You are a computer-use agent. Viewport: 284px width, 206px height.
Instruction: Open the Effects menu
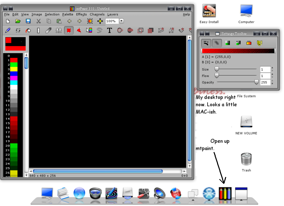81,14
